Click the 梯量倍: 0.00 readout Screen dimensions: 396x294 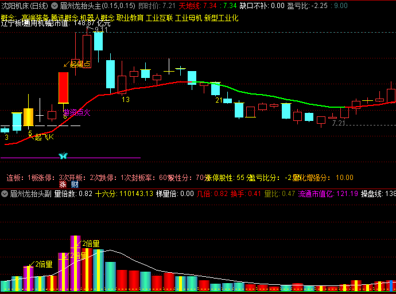pos(175,194)
